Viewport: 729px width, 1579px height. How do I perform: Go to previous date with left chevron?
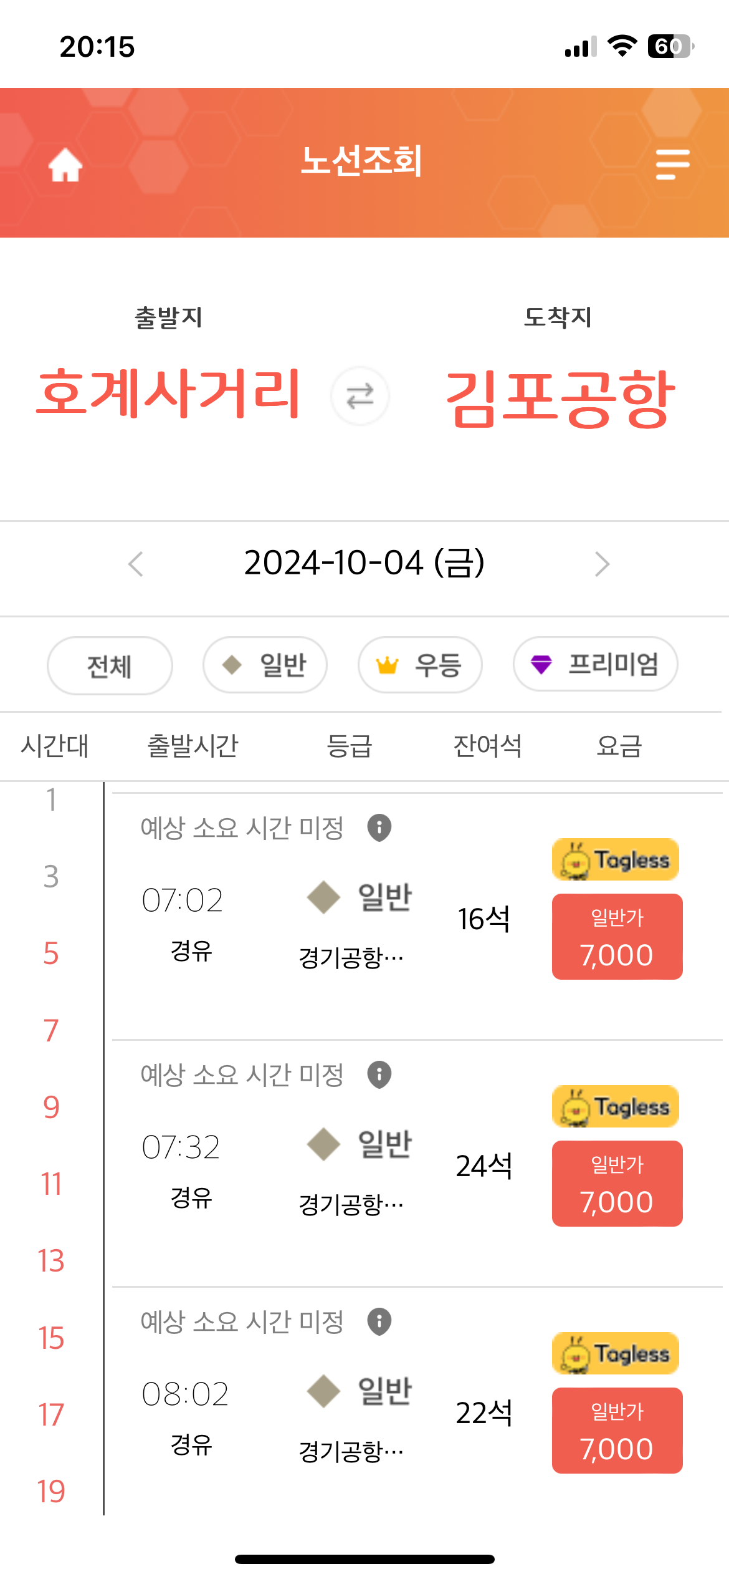(136, 564)
